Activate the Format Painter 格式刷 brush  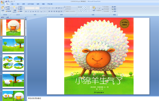tap(8, 11)
